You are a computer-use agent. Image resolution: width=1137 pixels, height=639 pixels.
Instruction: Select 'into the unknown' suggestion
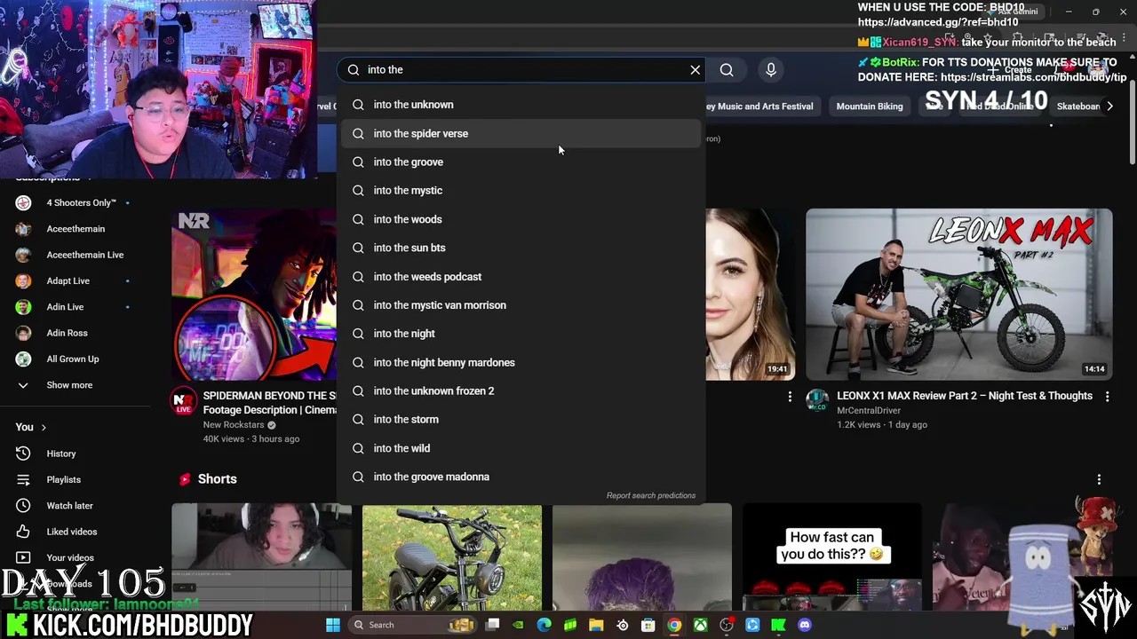[x=521, y=105]
